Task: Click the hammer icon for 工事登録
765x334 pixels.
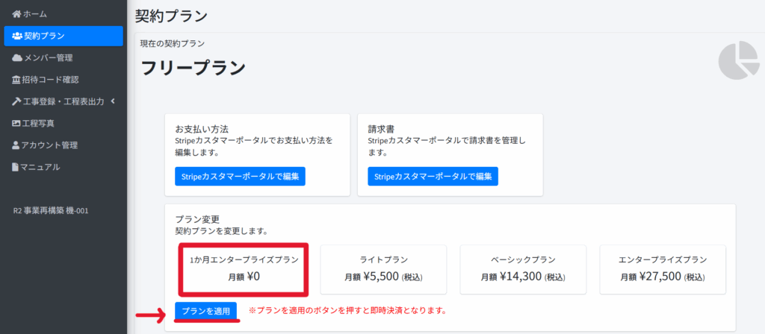Action: pyautogui.click(x=16, y=101)
